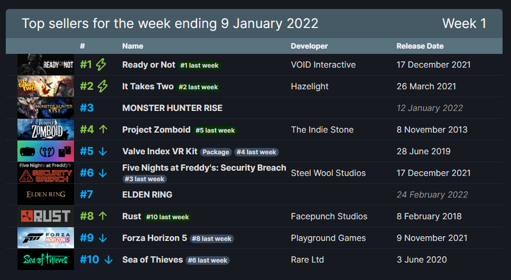Open developer Facepunch Studios' page
The width and height of the screenshot is (511, 280).
(x=329, y=216)
